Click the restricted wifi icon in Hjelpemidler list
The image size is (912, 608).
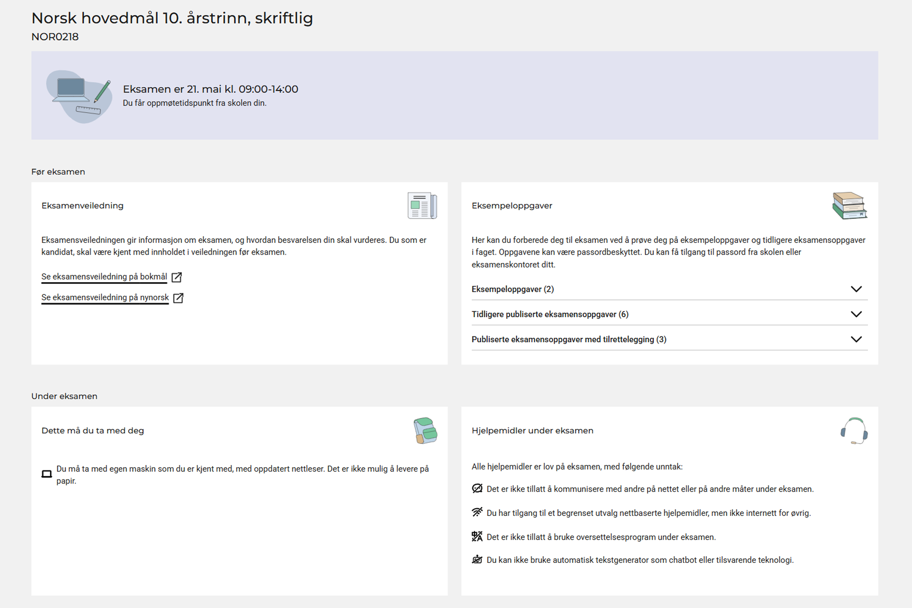pyautogui.click(x=477, y=512)
